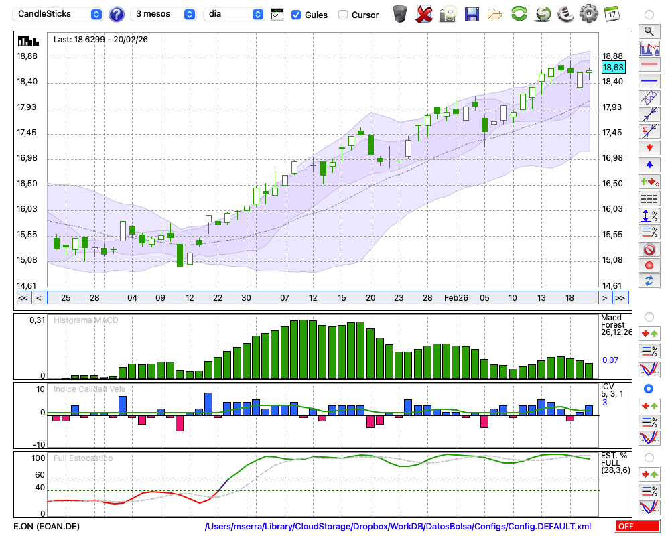Toggle the red OFF switch
Image resolution: width=670 pixels, height=536 pixels.
pyautogui.click(x=638, y=526)
